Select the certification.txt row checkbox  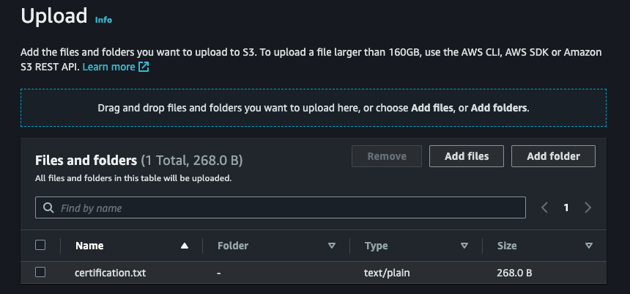(x=41, y=272)
